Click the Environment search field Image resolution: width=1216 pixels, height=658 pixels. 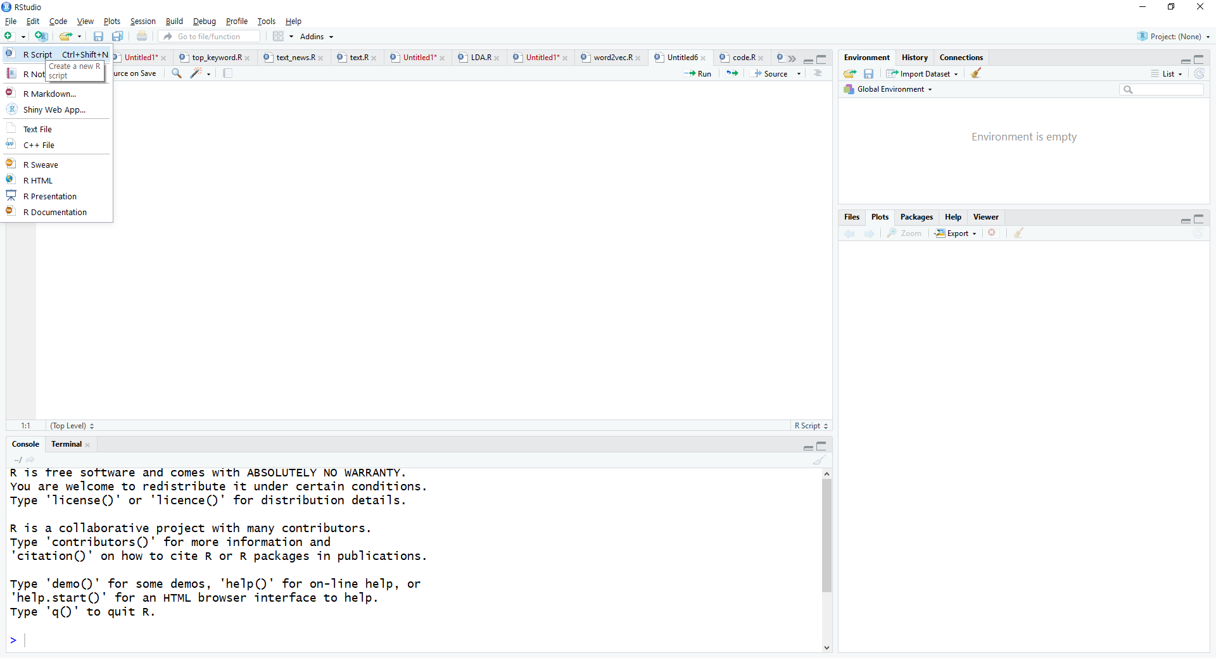(x=1162, y=89)
